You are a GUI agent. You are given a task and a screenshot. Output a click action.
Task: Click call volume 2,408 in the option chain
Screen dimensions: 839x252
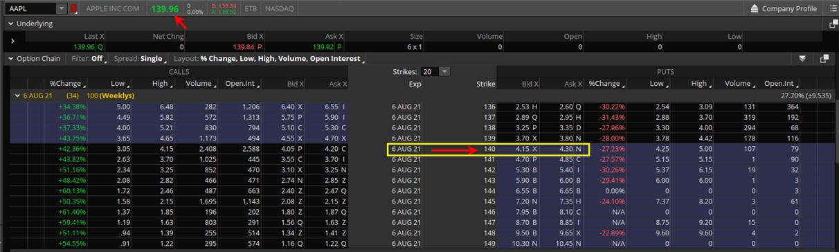tap(207, 149)
